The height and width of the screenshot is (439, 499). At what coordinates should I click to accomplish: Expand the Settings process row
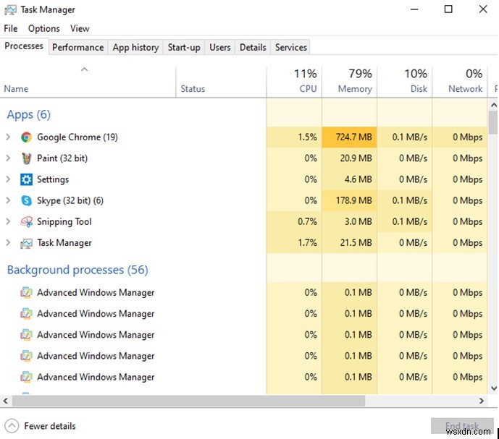[x=8, y=179]
